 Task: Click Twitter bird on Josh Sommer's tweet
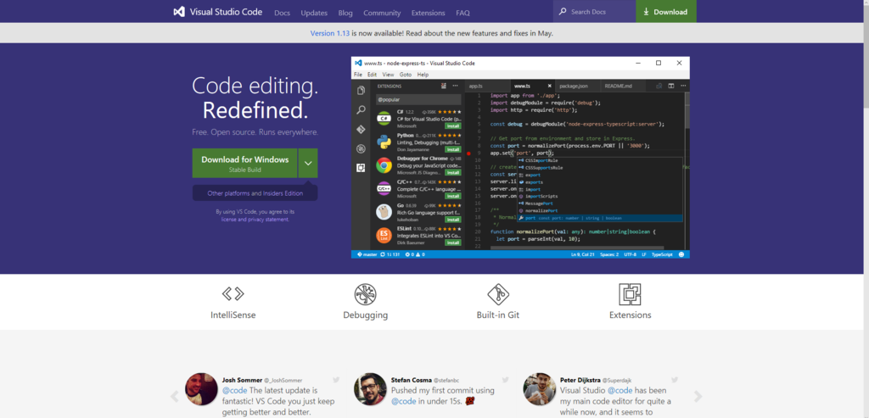(x=336, y=380)
